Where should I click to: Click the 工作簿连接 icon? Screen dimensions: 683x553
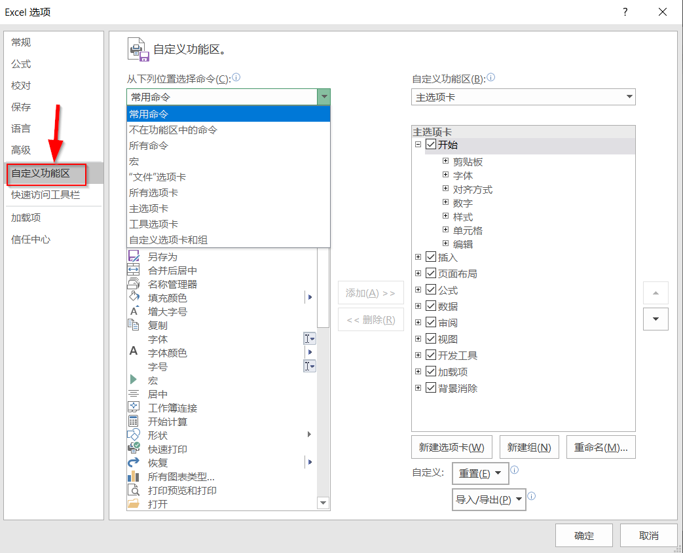[x=134, y=407]
